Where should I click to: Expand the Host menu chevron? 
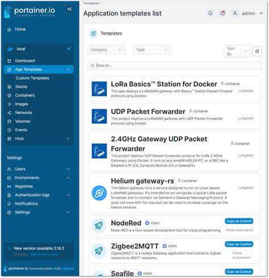click(68, 139)
